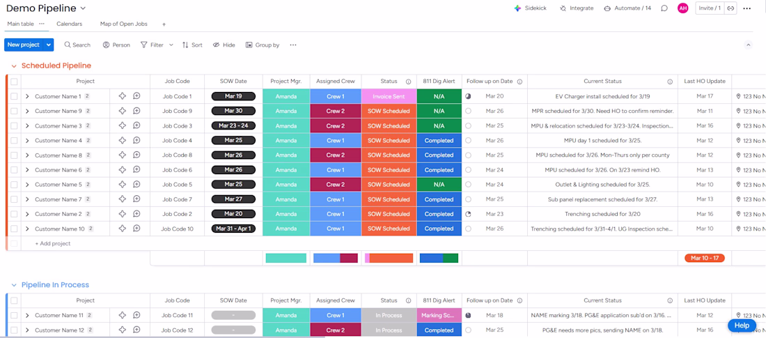Check the box for Customer Name 9
Screen dimensions: 766x338
point(14,111)
